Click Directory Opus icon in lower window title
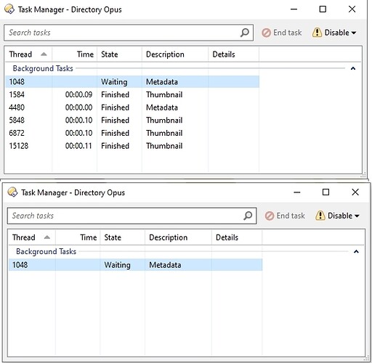This screenshot has width=372, height=363. click(12, 192)
